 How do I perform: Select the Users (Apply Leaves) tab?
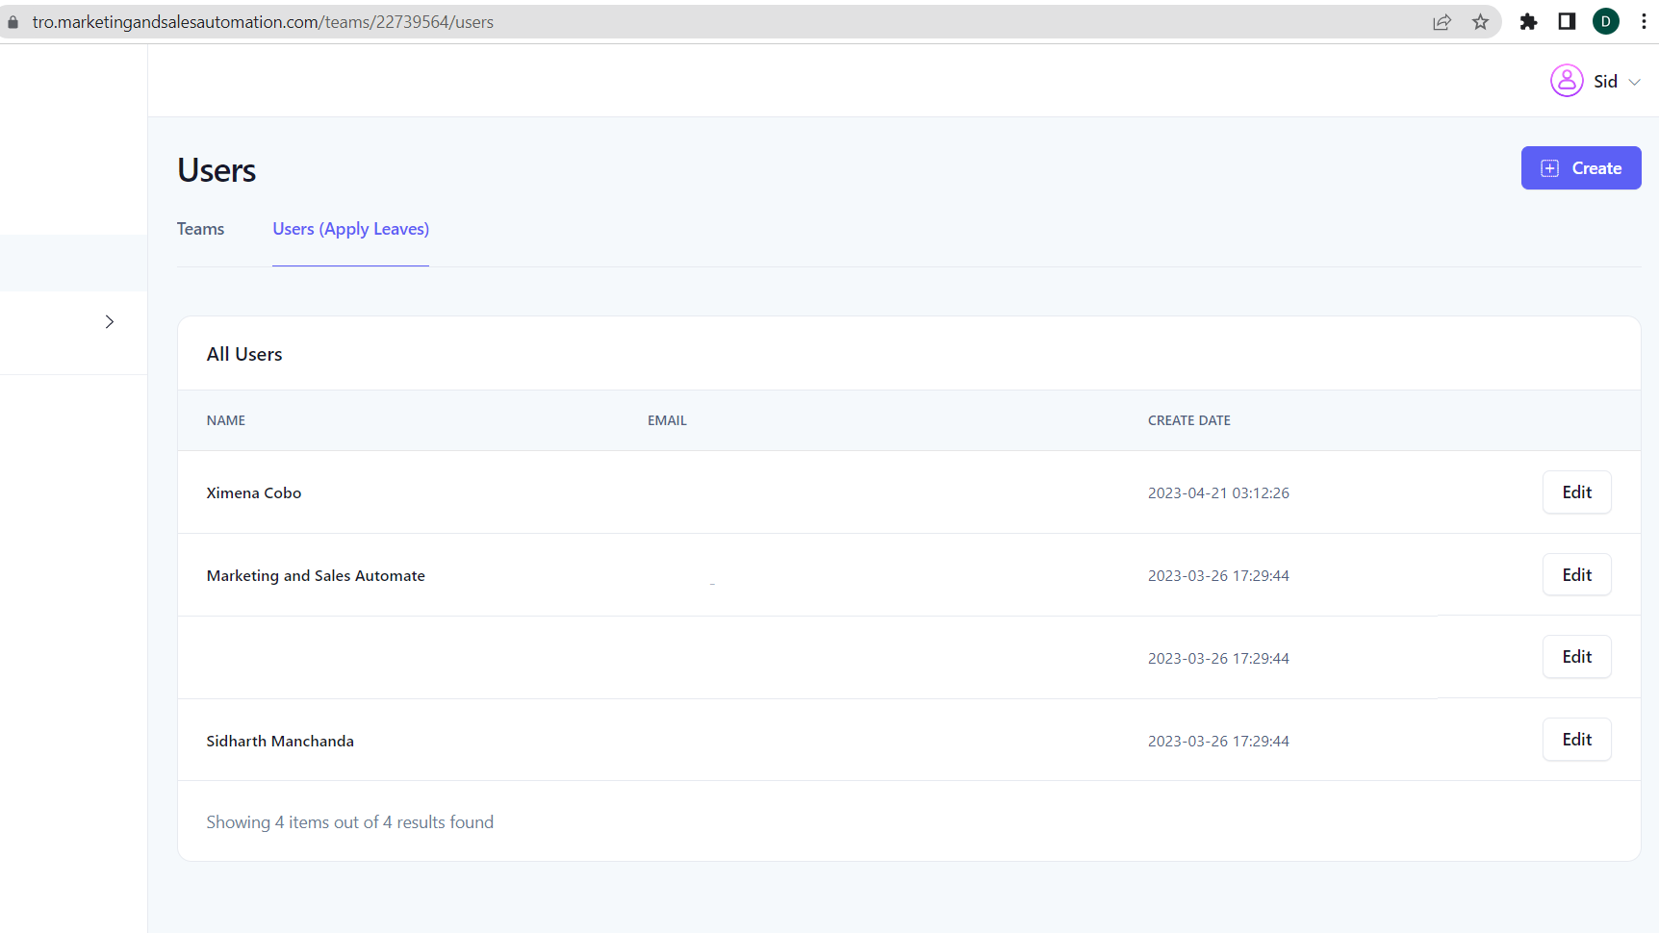pos(350,229)
